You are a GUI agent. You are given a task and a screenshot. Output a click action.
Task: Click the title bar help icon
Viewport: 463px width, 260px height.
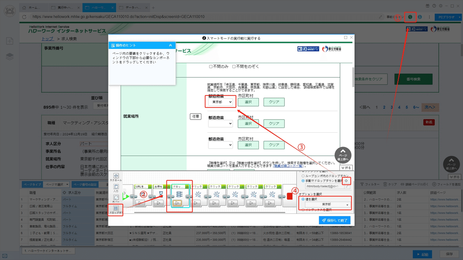(434, 6)
